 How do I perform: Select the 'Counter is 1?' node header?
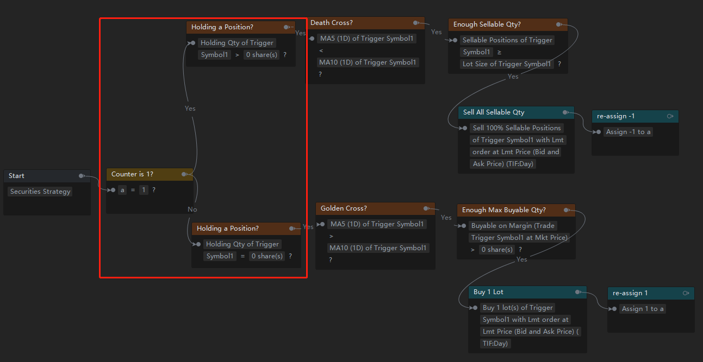(x=150, y=174)
